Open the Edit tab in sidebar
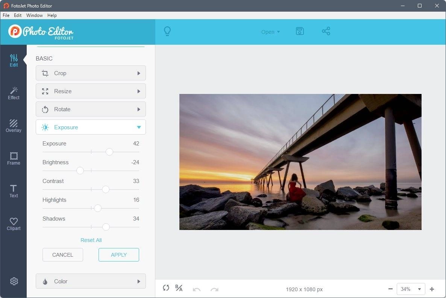Screen dimensions: 446x298 pos(14,61)
